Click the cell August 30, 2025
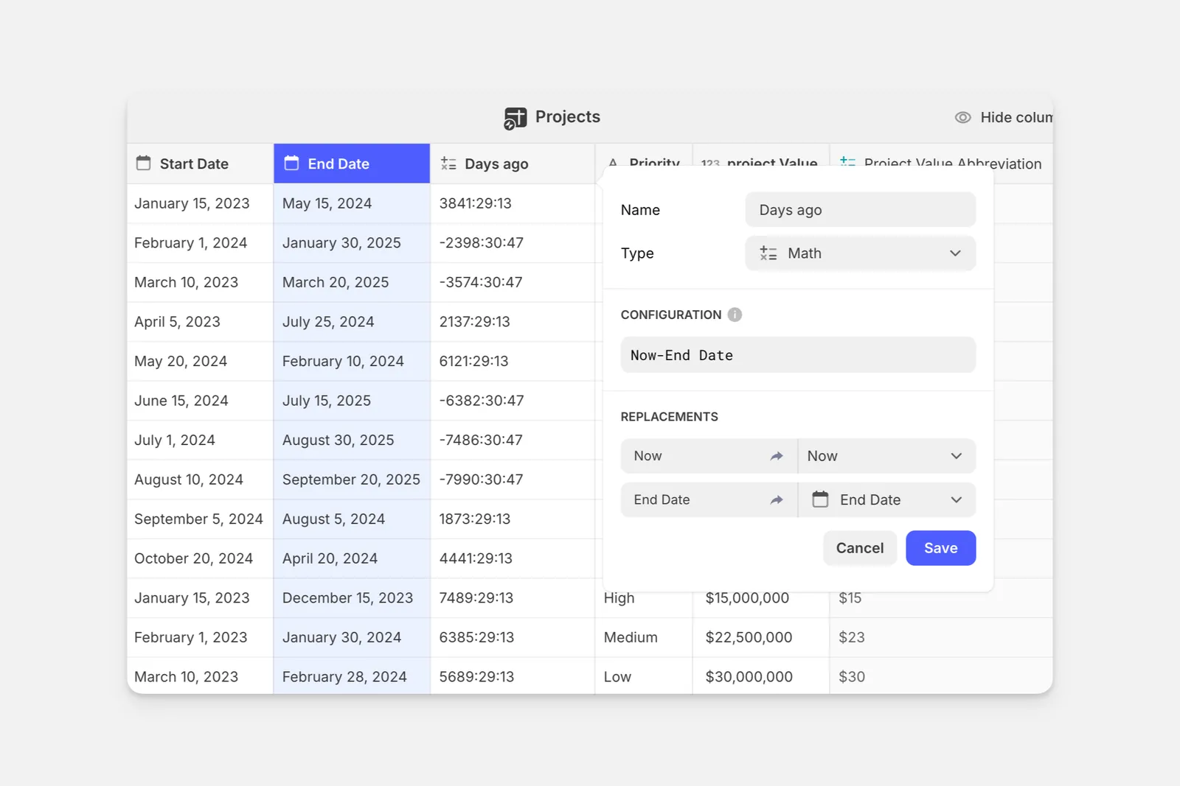This screenshot has height=786, width=1180. [x=352, y=440]
